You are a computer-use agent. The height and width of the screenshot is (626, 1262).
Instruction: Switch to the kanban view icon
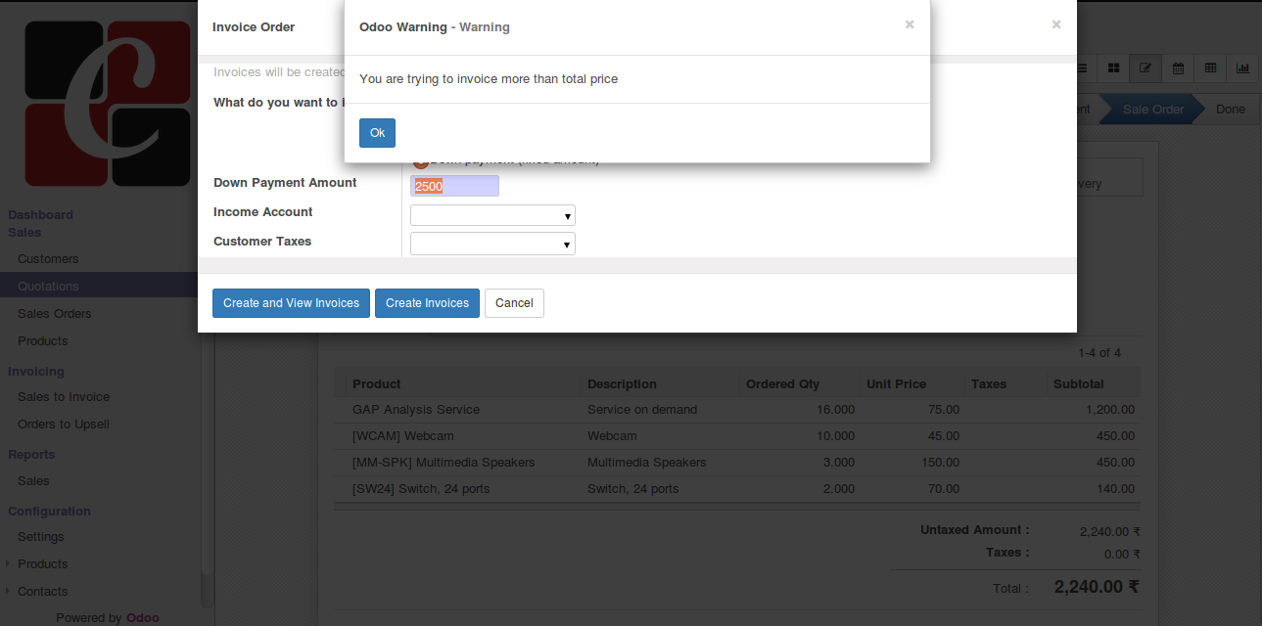pyautogui.click(x=1114, y=68)
